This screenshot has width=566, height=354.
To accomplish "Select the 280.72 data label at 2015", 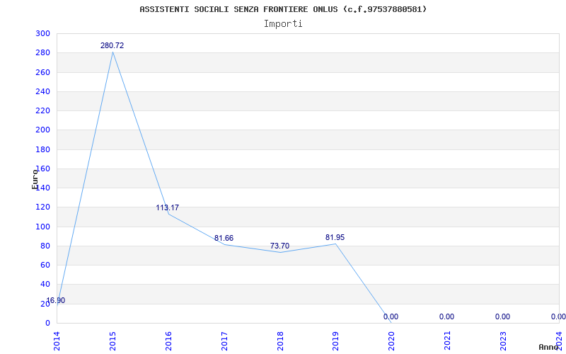I will (112, 45).
